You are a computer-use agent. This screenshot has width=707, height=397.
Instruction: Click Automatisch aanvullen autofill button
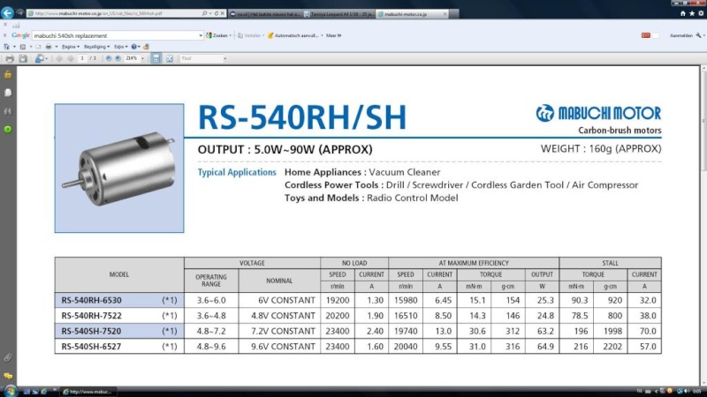[293, 35]
